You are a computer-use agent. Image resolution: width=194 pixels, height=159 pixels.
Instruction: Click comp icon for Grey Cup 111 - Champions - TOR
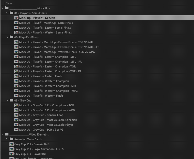pos(16,105)
